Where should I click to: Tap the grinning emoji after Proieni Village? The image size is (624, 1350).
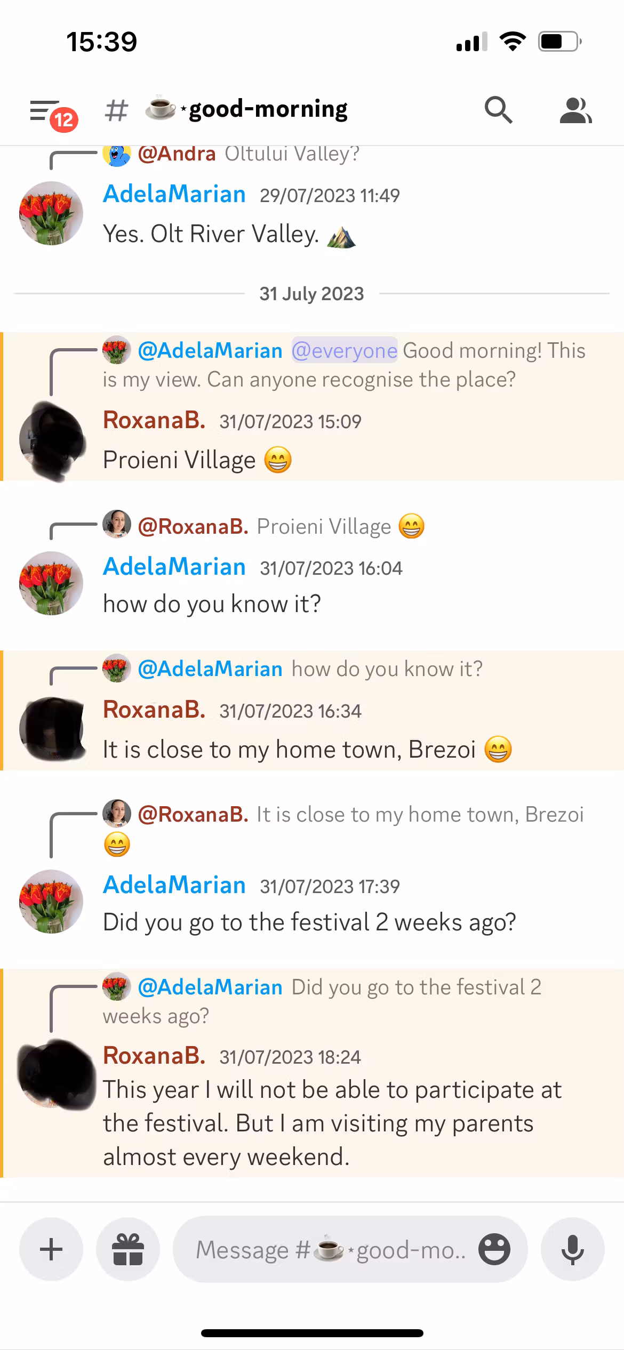(x=278, y=460)
